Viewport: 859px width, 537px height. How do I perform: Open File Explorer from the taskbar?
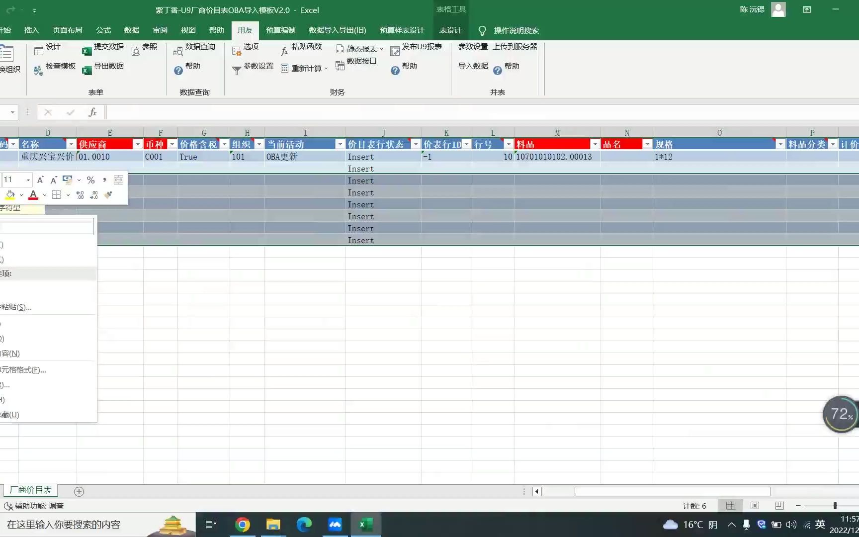273,525
